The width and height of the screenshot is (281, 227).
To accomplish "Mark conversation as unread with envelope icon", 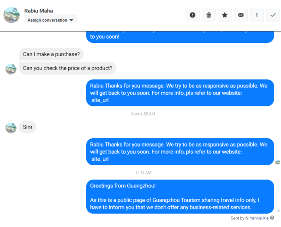I will coord(240,15).
